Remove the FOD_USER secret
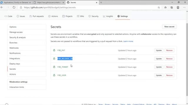 pos(169,75)
